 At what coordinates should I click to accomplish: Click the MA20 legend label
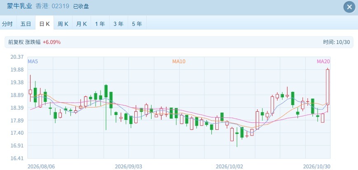point(323,61)
